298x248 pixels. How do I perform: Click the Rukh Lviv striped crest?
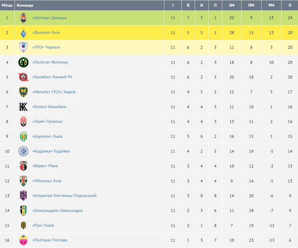coord(23,225)
